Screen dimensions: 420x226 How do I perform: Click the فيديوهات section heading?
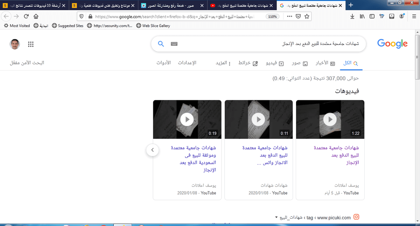pos(347,91)
